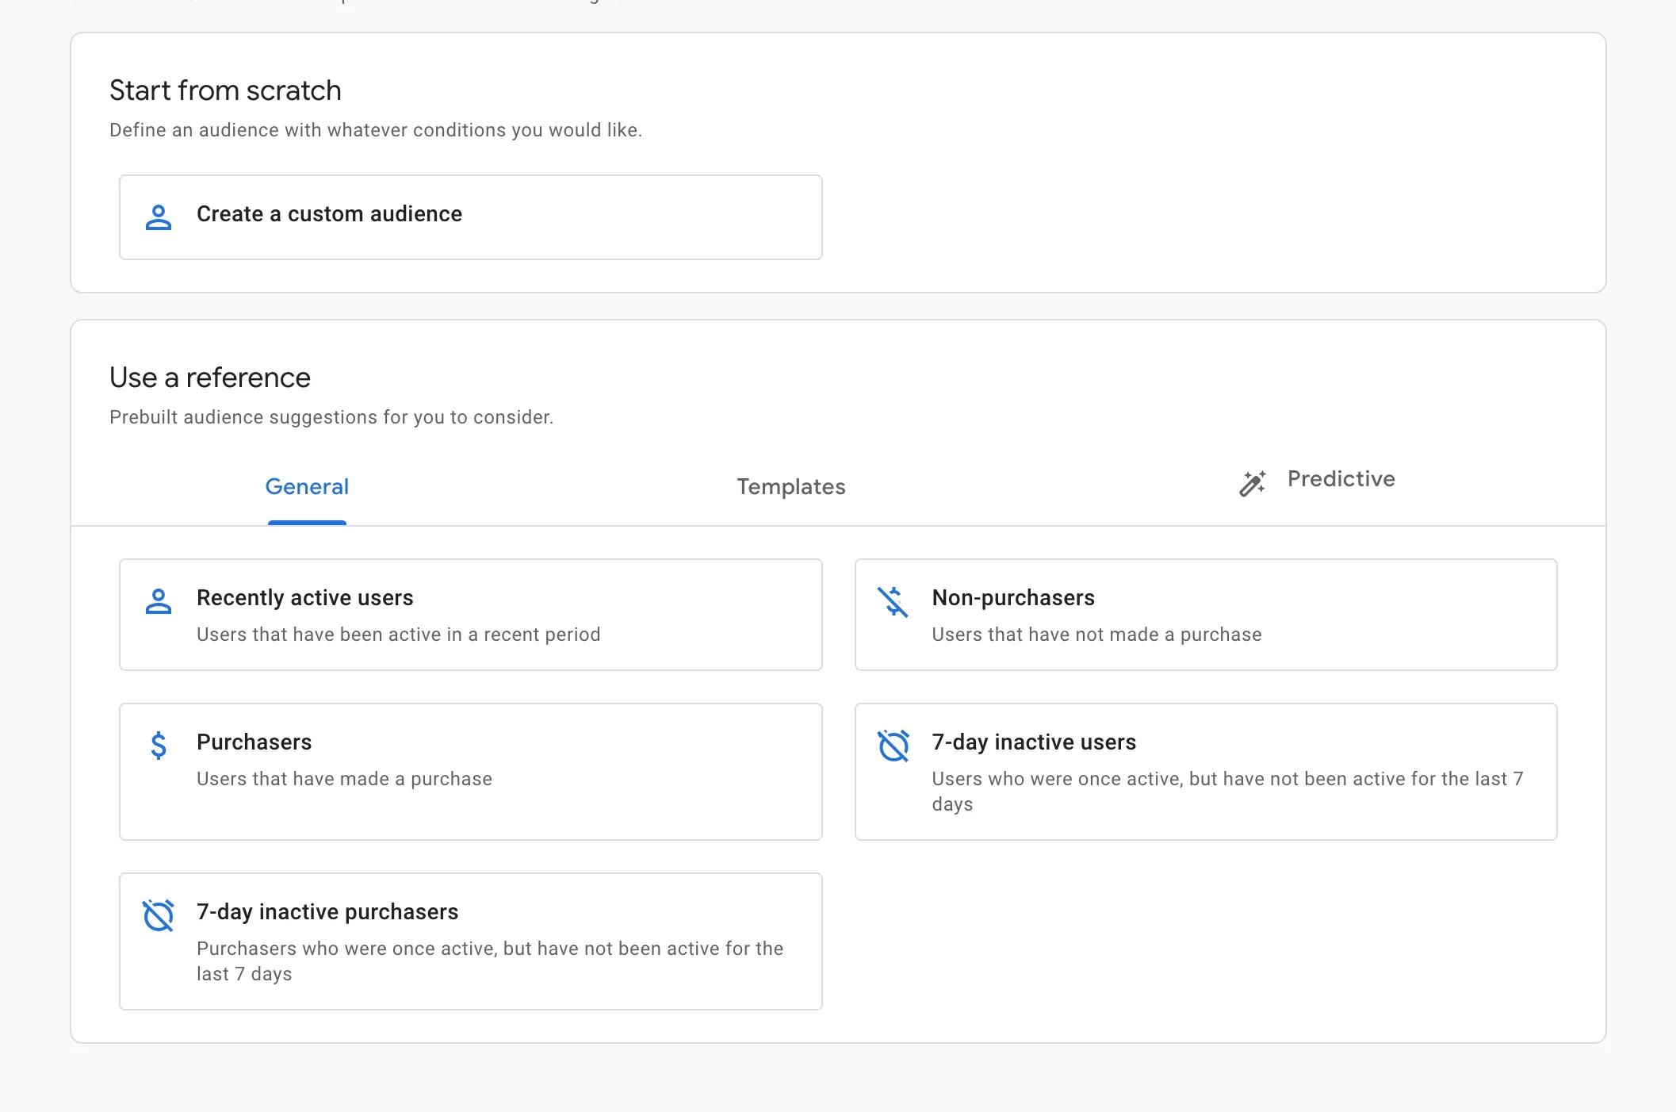Click the alarm-off icon for 7-day inactive users
The image size is (1676, 1112).
[x=893, y=746]
